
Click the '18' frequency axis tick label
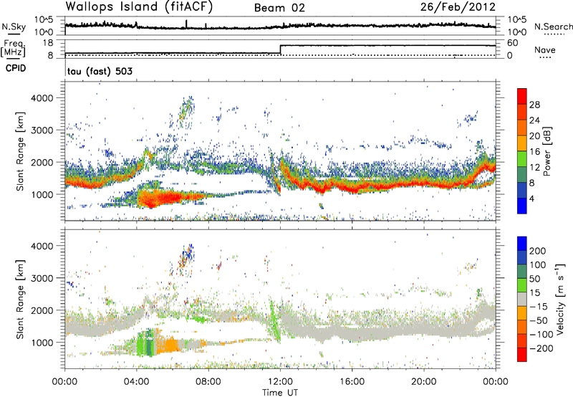click(x=49, y=43)
